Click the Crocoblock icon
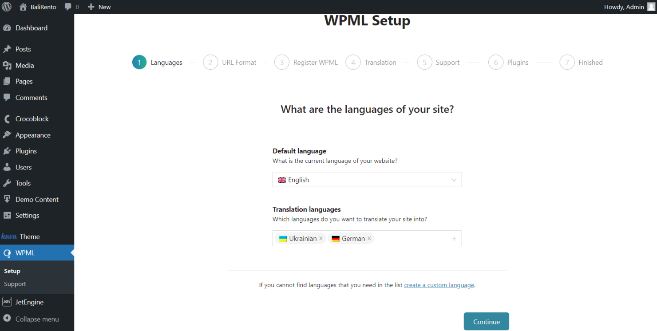This screenshot has height=331, width=657. click(7, 118)
